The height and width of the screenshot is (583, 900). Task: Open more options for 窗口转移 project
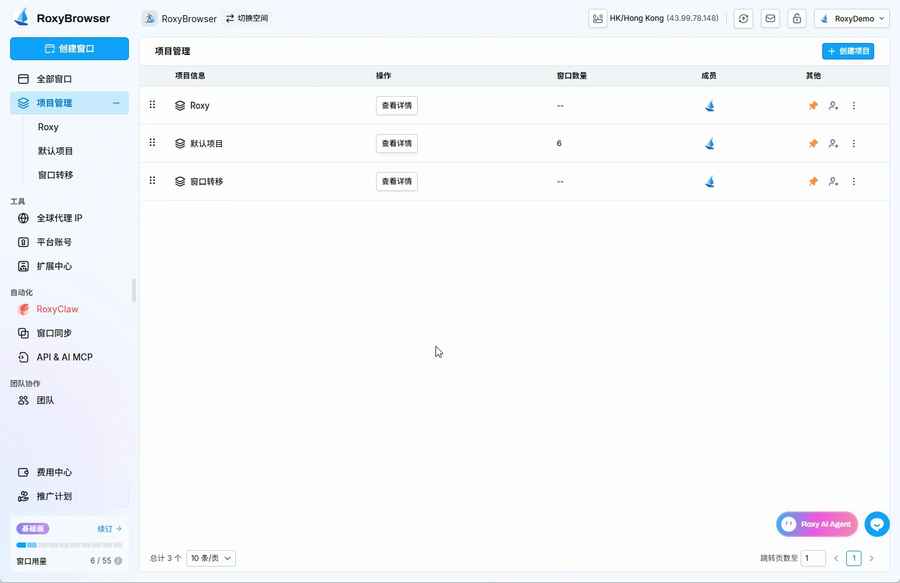[x=854, y=181]
